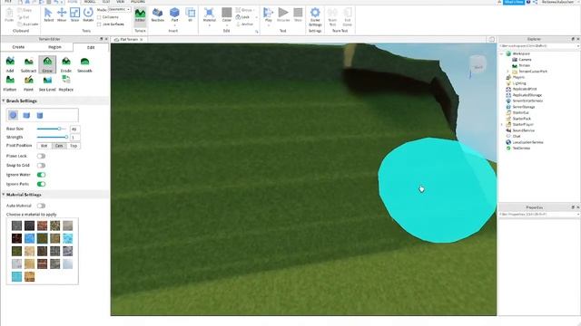Viewport: 581px width, 326px height.
Task: Activate the Move tool in ribbon
Action: [x=62, y=14]
